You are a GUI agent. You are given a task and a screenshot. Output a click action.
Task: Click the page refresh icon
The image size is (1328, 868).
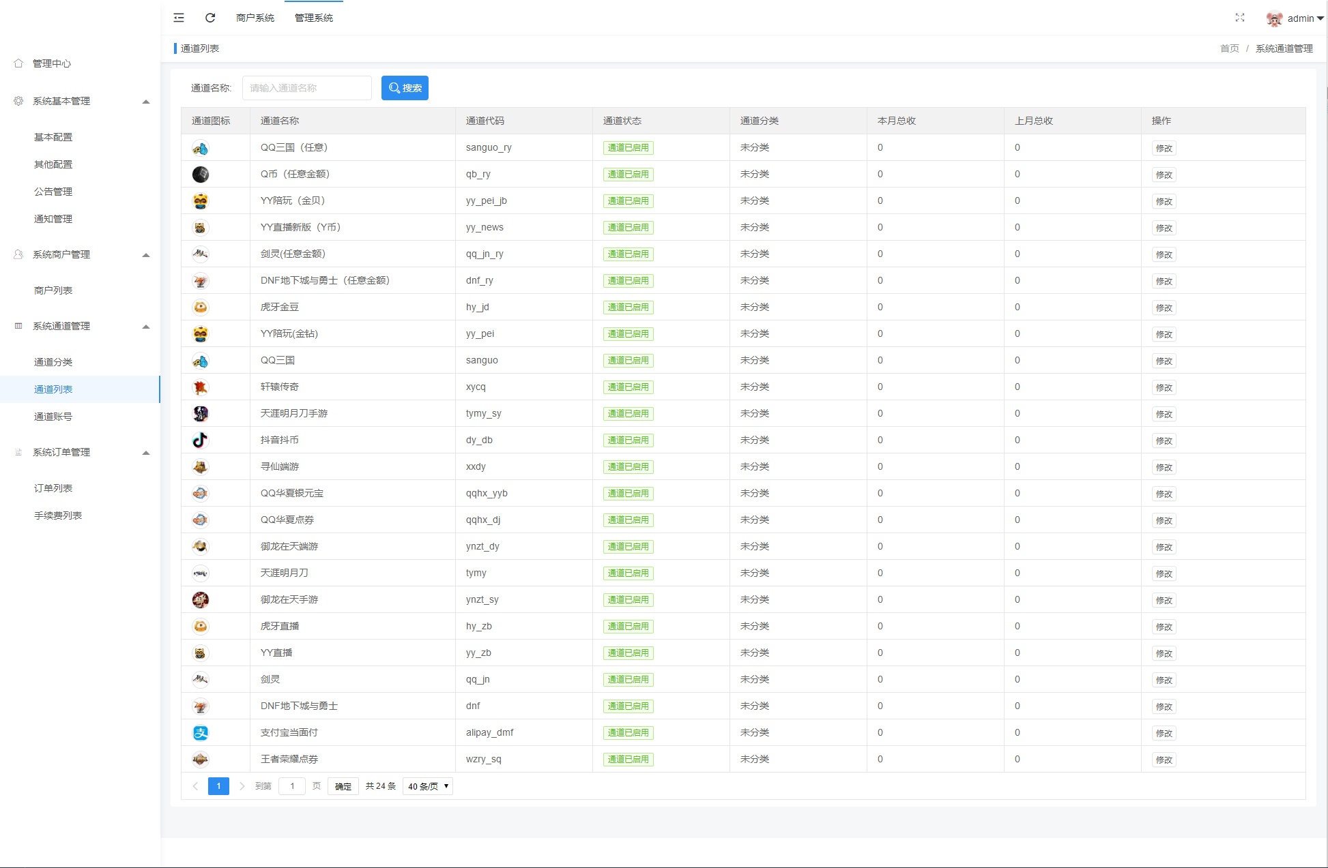click(210, 18)
